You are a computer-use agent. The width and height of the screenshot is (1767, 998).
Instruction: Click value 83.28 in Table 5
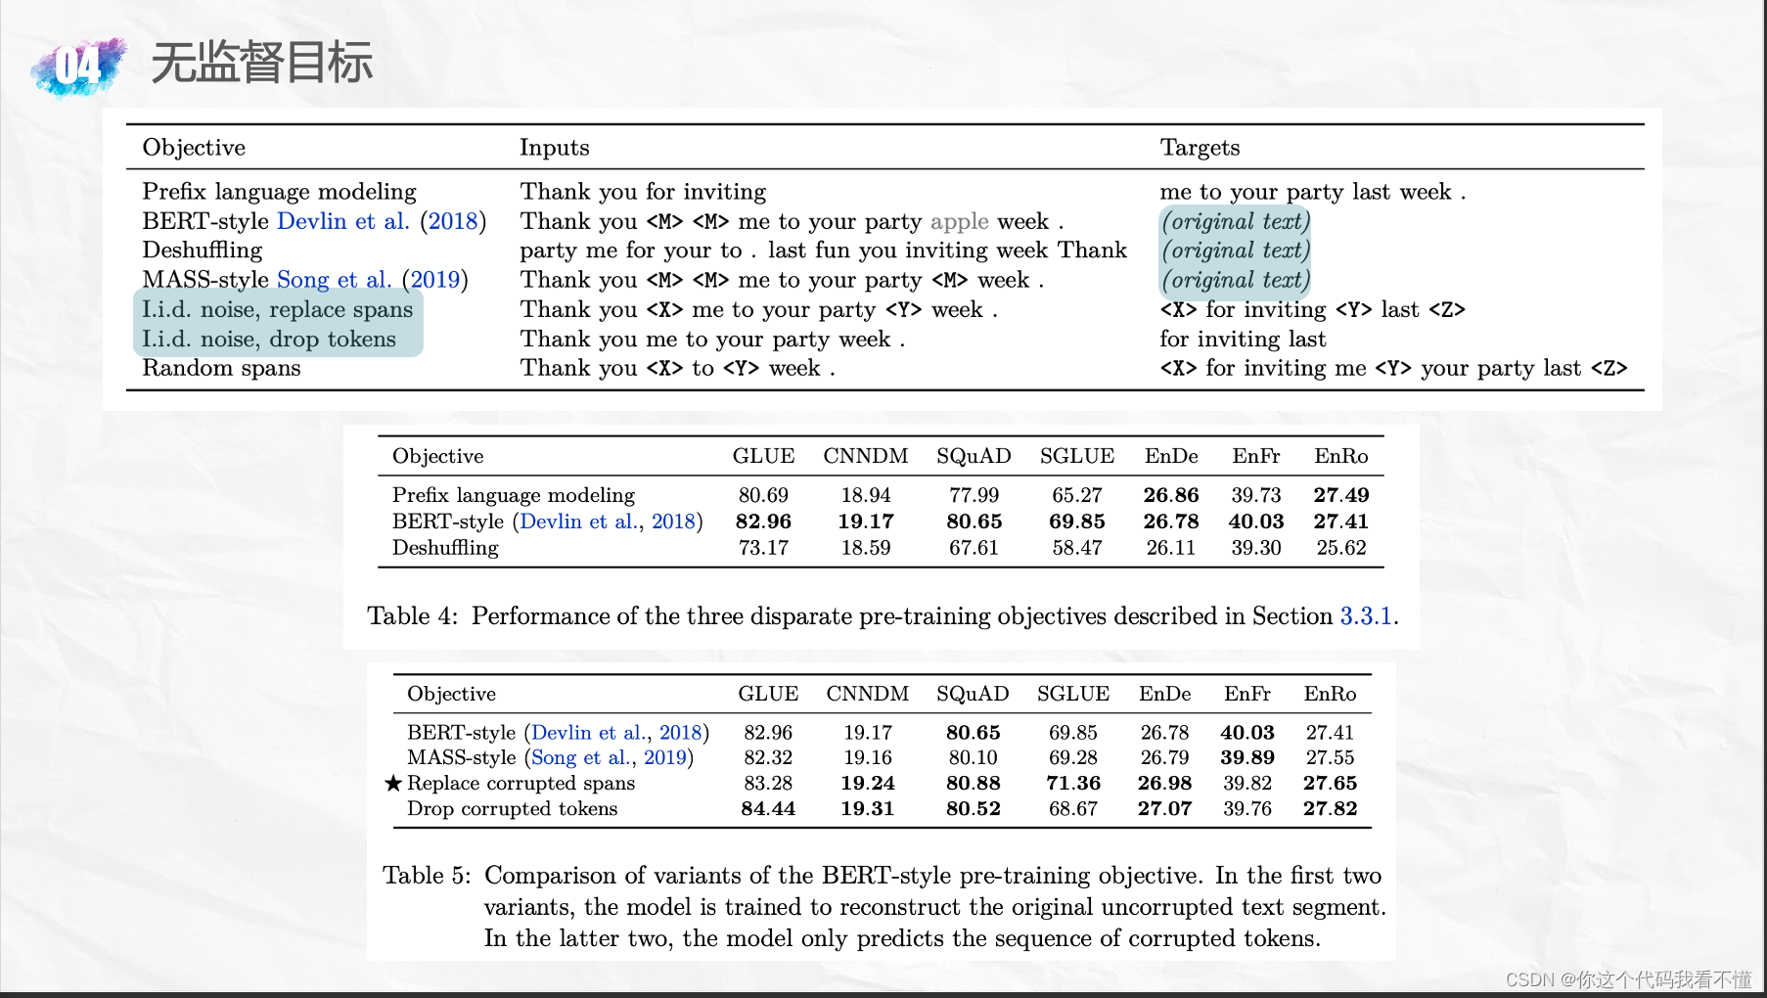[x=768, y=783]
